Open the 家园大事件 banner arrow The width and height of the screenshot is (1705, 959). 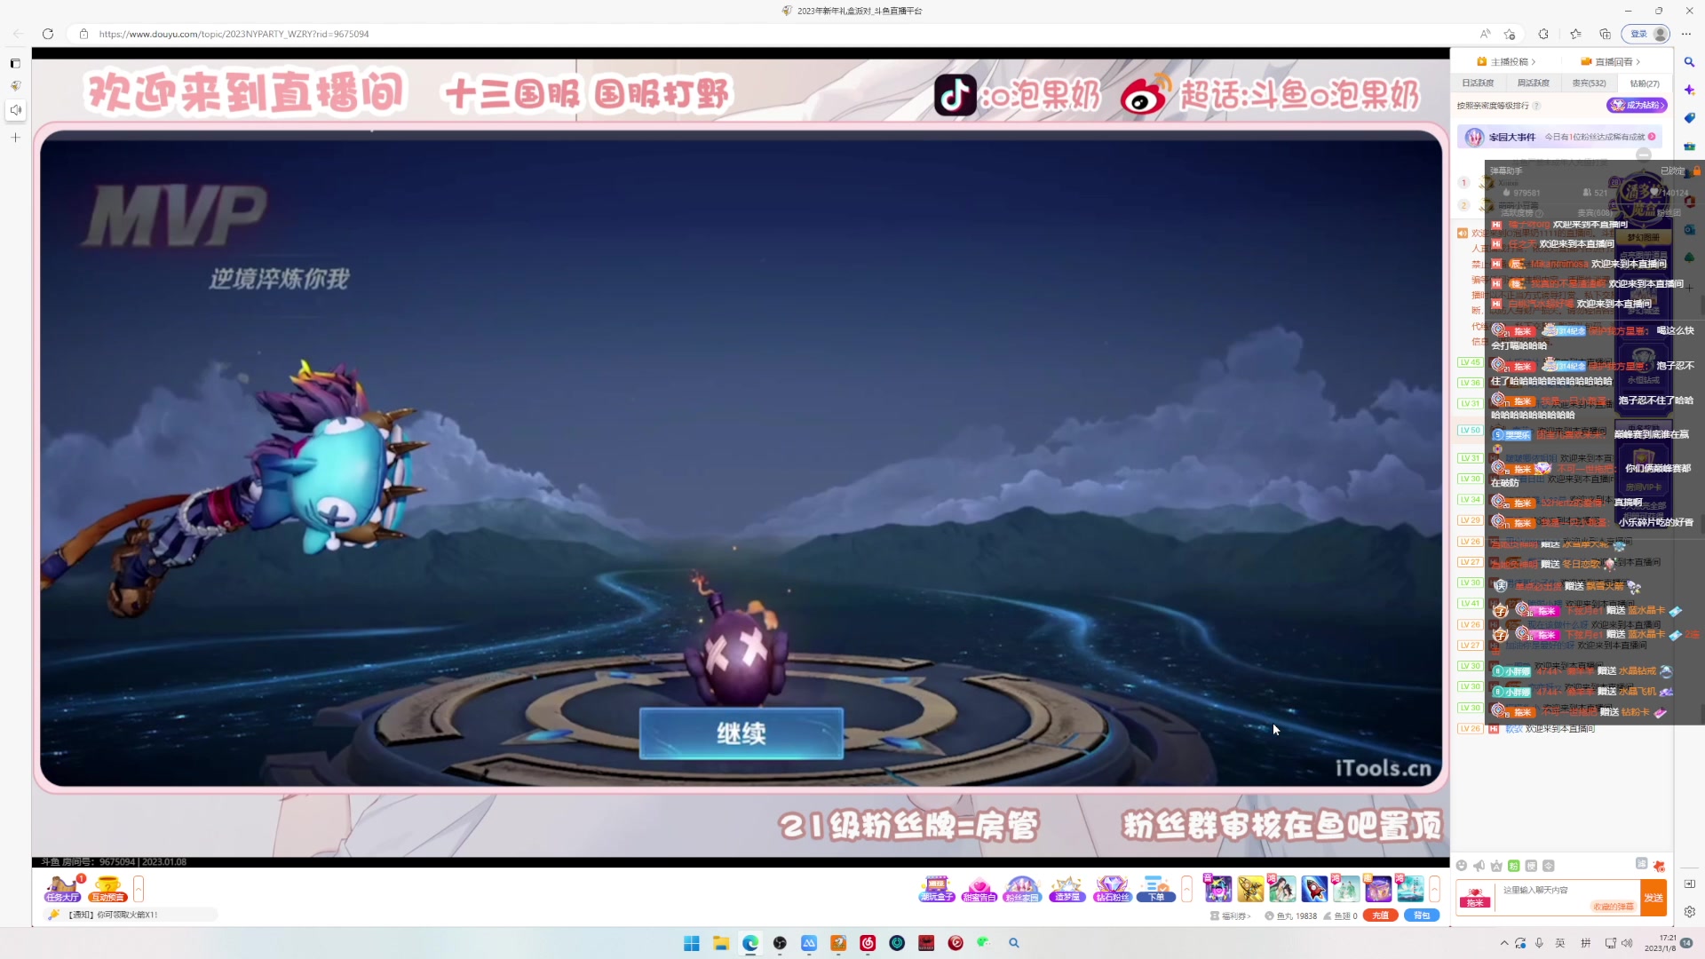(x=1652, y=137)
